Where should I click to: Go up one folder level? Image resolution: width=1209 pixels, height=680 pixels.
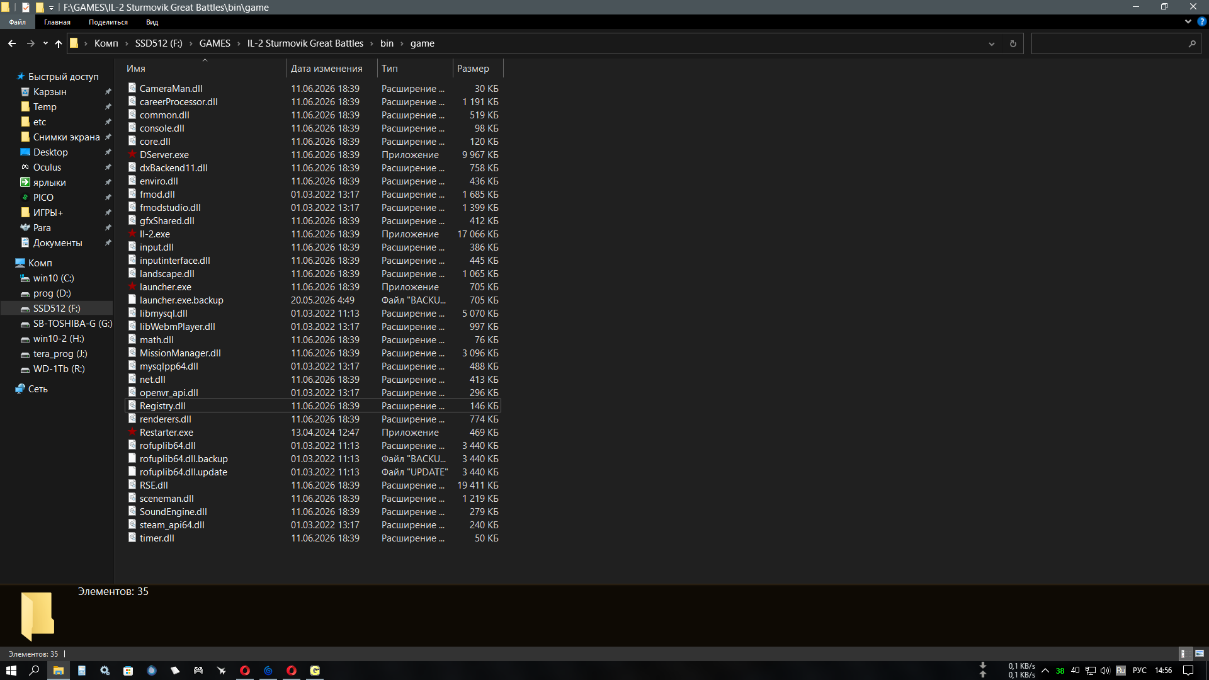pos(59,43)
